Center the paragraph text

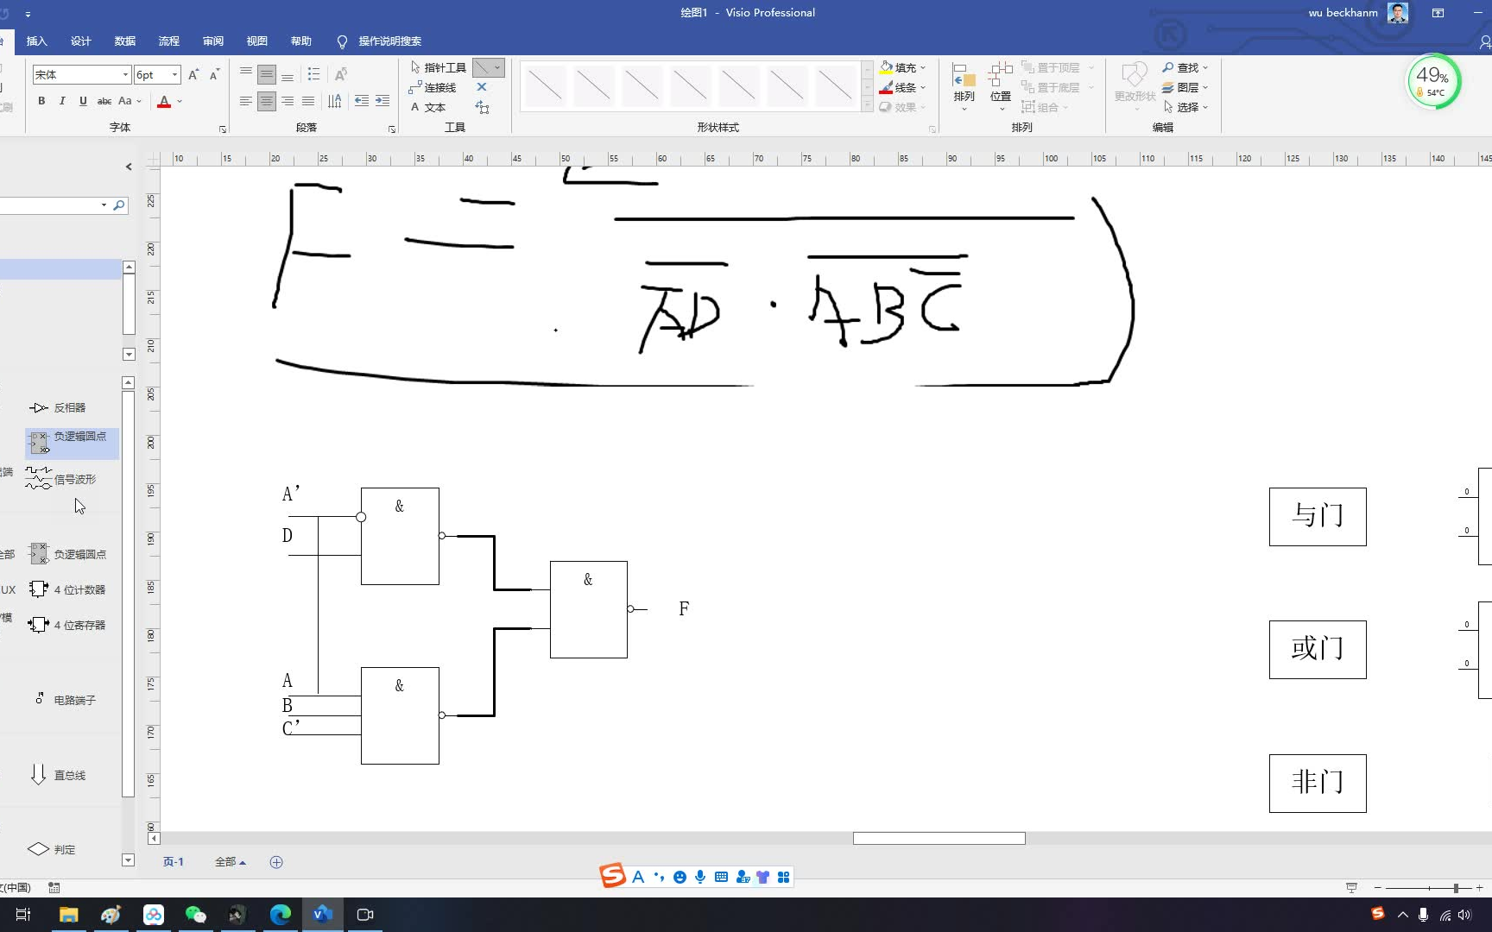(x=267, y=101)
